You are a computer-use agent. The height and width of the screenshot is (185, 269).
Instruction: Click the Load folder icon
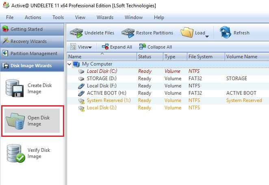click(x=187, y=32)
